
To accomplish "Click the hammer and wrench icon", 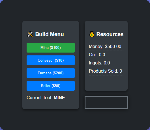I will pos(30,34).
